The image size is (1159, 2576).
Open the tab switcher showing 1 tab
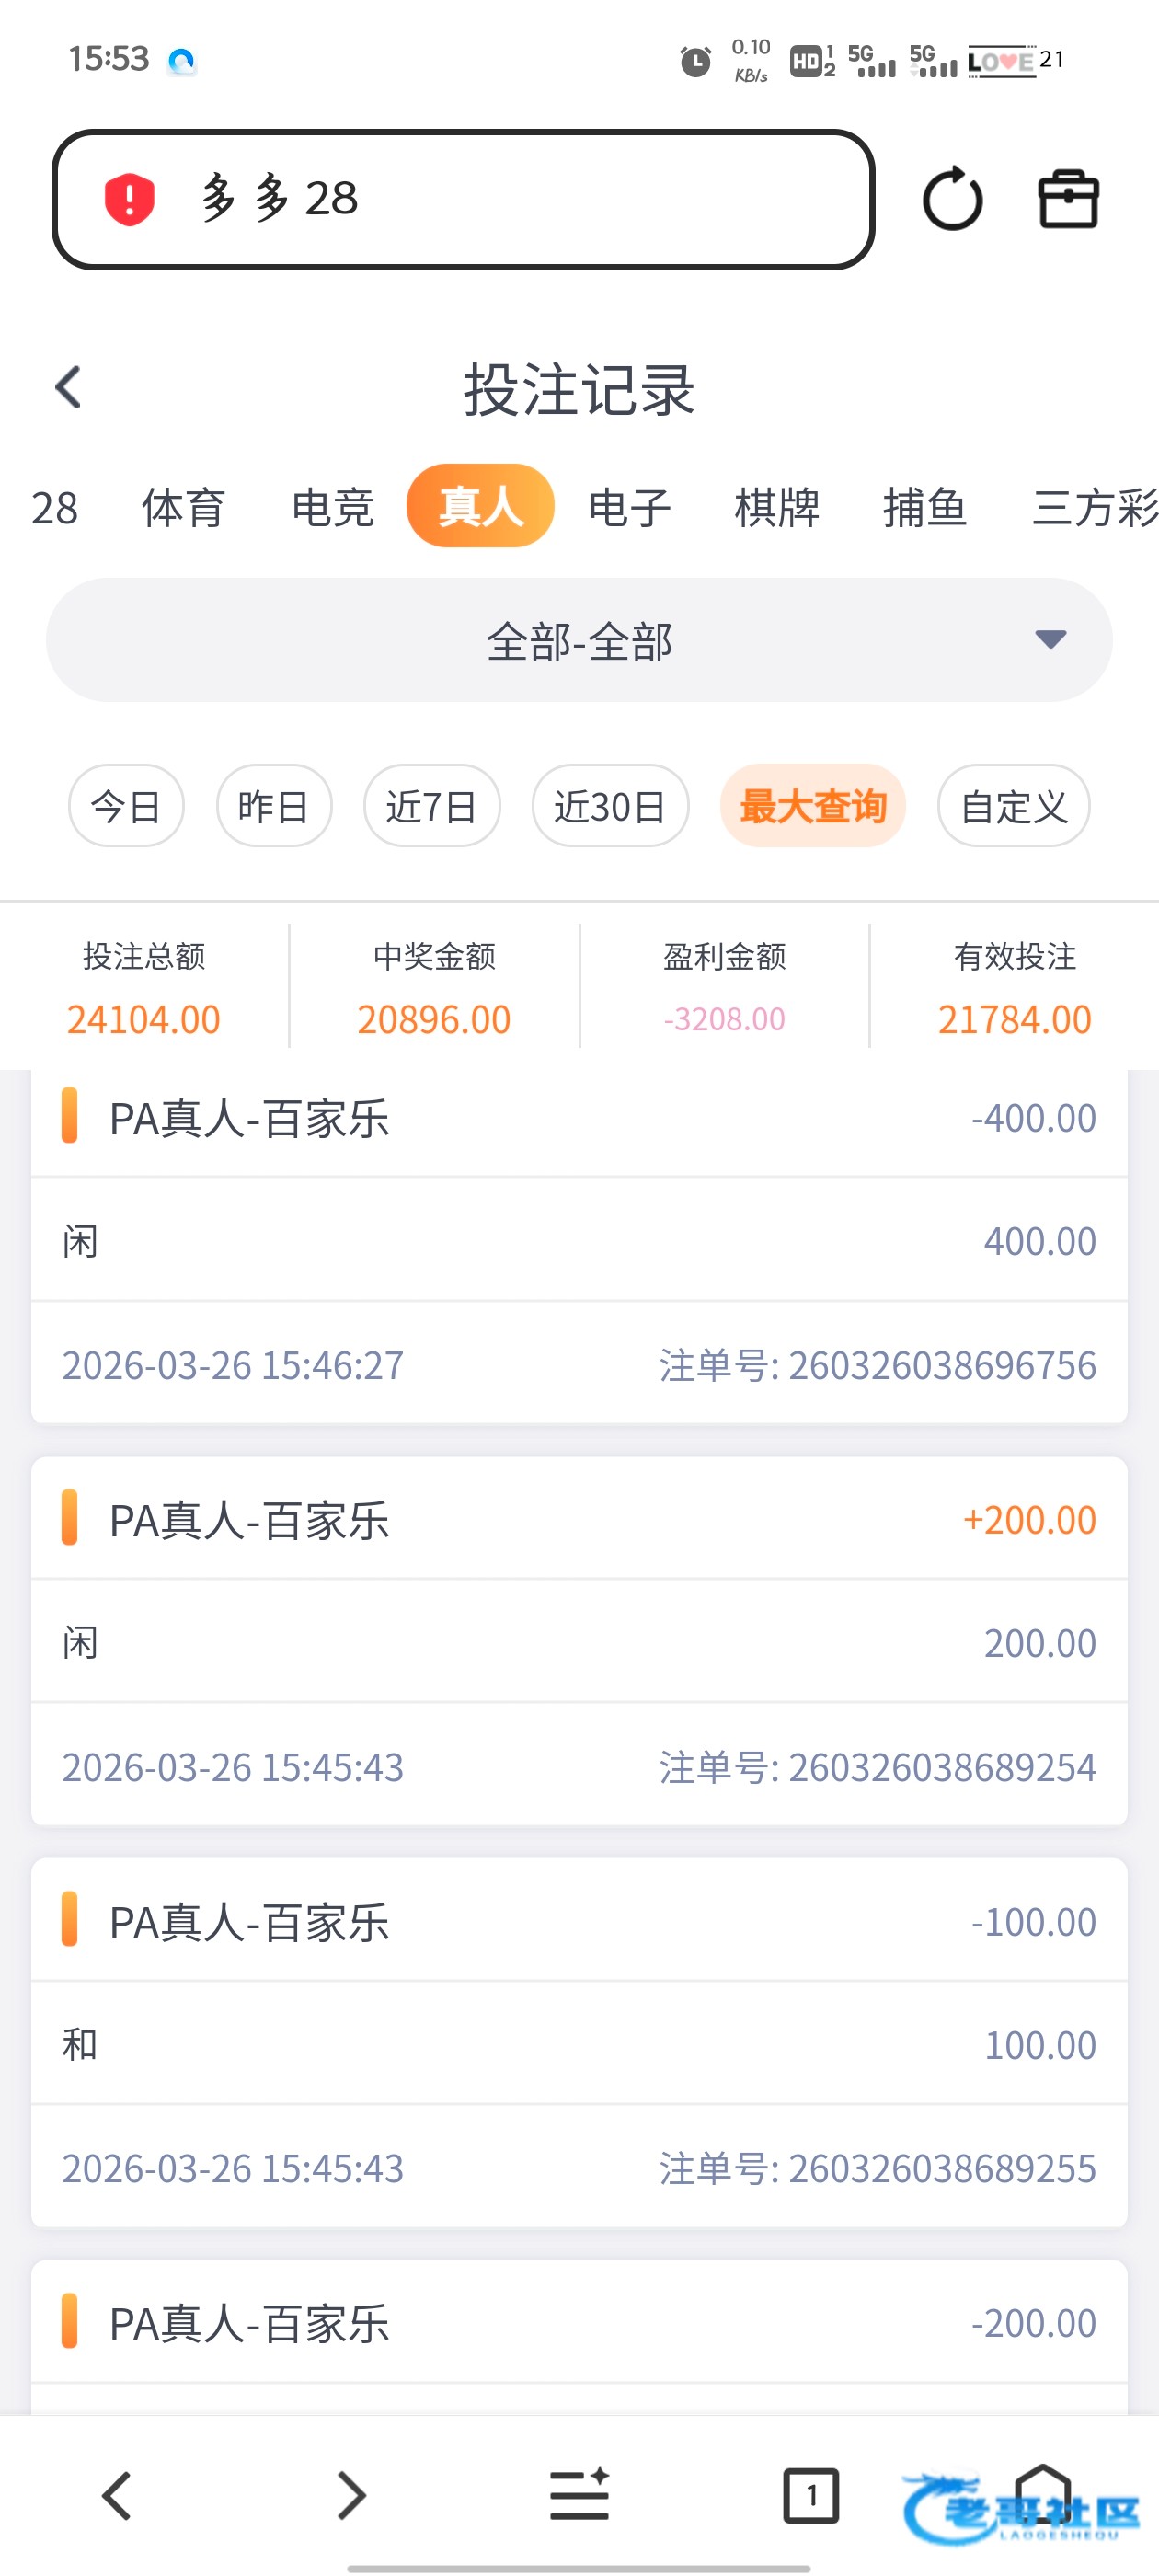(810, 2495)
